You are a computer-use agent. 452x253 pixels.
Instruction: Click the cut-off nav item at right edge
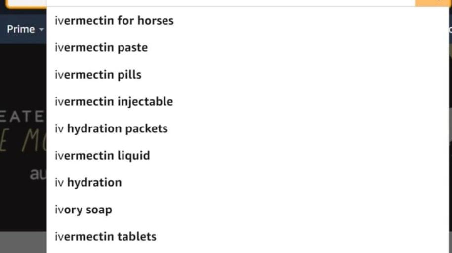[449, 29]
